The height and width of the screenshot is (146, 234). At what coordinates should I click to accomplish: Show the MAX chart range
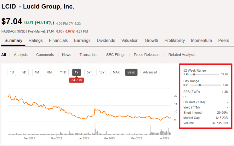[116, 72]
